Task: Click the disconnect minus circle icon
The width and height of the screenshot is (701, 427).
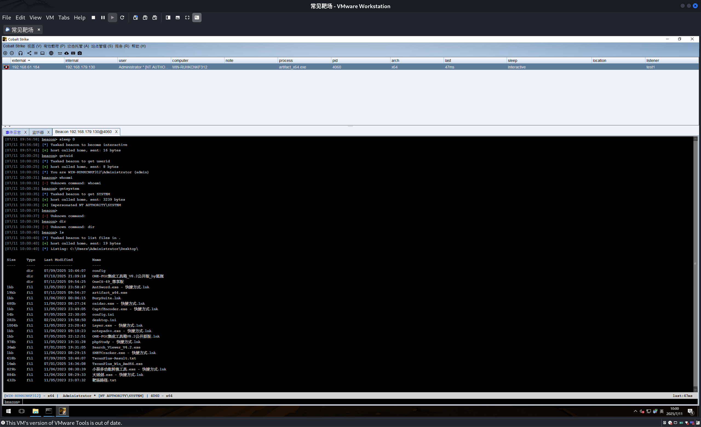Action: pyautogui.click(x=12, y=53)
